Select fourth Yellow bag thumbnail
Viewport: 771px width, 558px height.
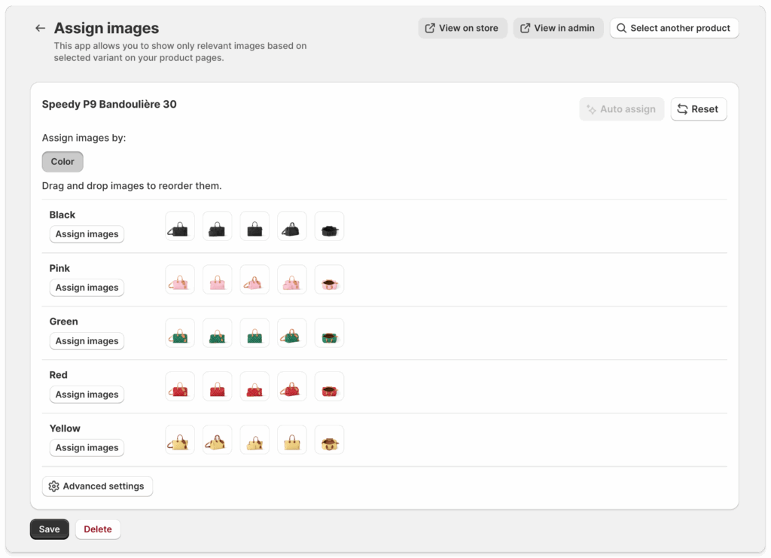(292, 440)
